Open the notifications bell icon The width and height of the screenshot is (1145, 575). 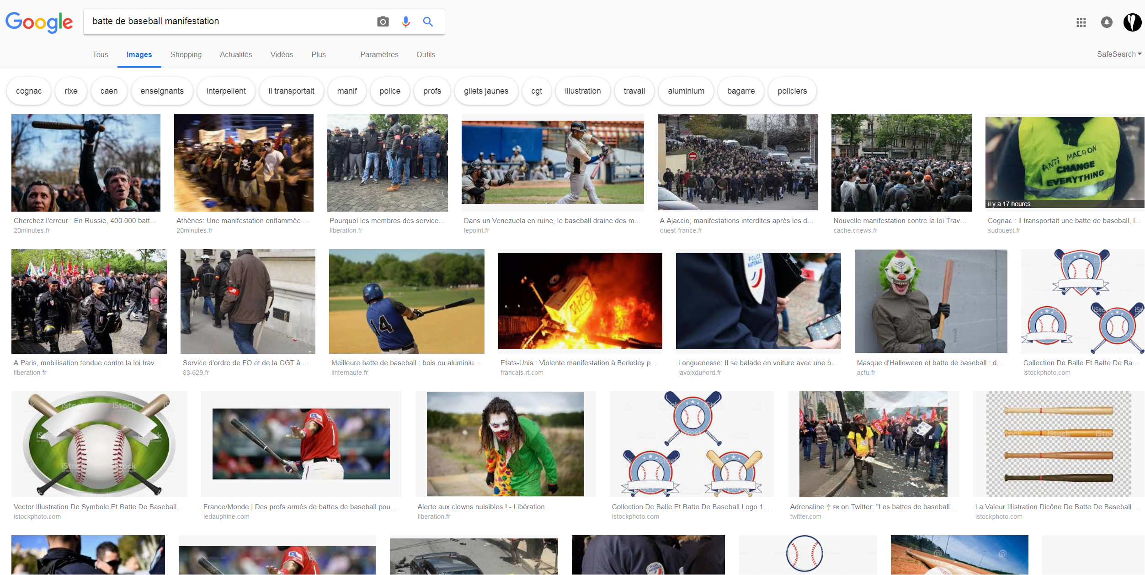coord(1107,22)
